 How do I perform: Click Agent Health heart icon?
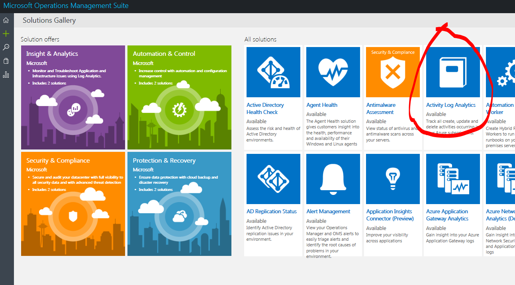tap(333, 72)
